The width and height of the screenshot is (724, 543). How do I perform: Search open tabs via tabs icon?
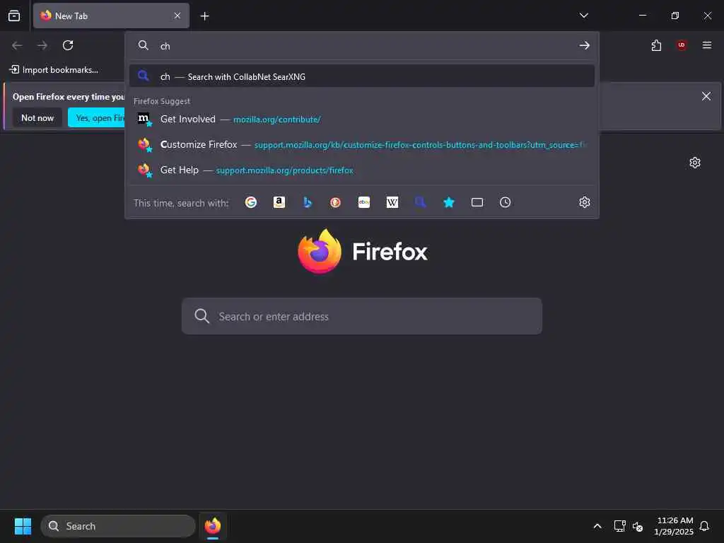477,202
